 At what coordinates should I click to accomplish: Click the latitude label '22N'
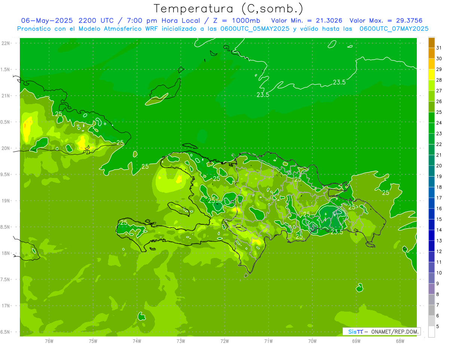coord(6,43)
